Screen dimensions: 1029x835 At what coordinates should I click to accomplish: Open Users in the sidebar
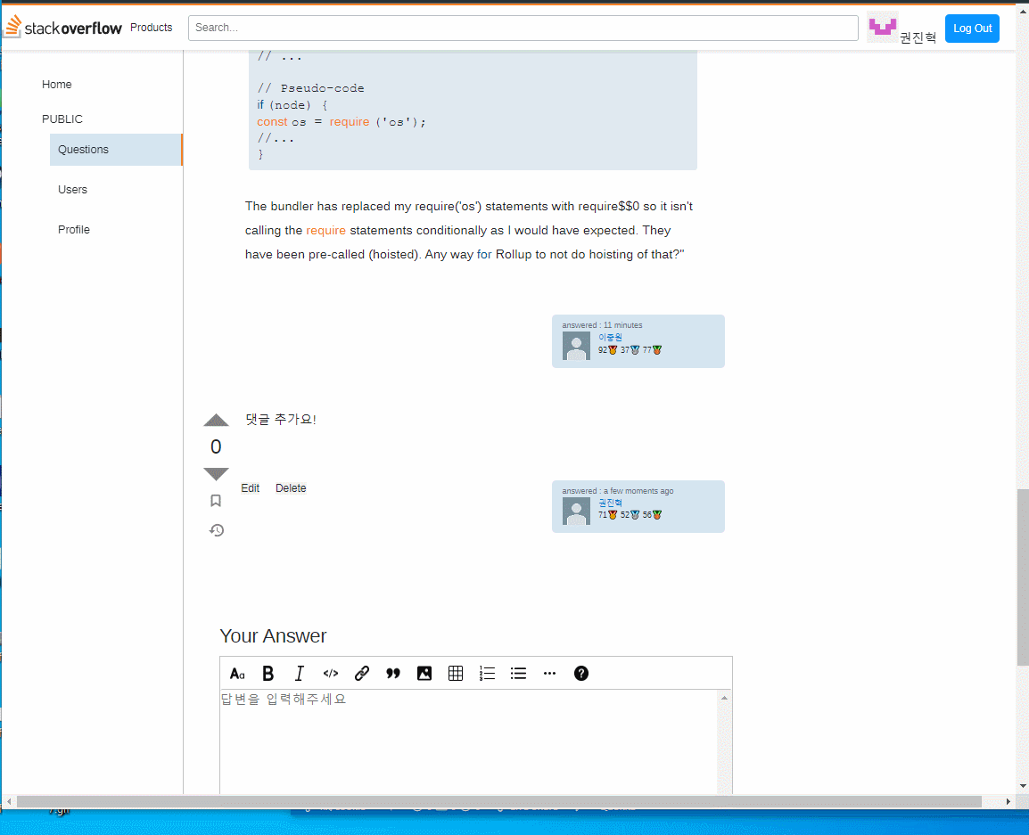click(x=72, y=190)
